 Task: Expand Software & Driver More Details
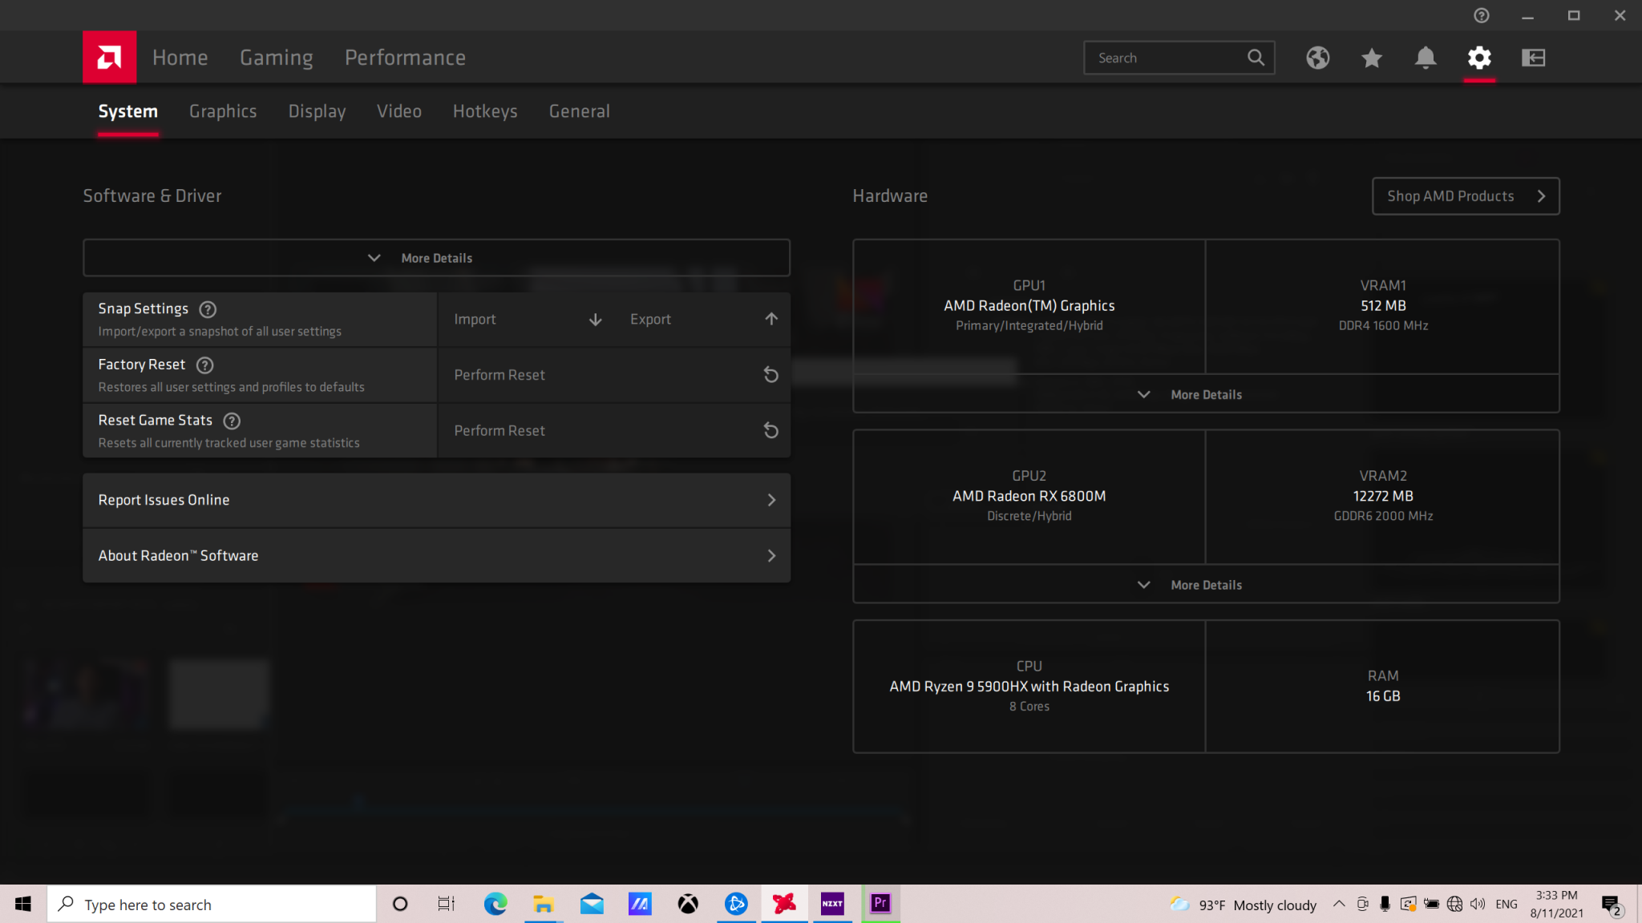click(436, 258)
